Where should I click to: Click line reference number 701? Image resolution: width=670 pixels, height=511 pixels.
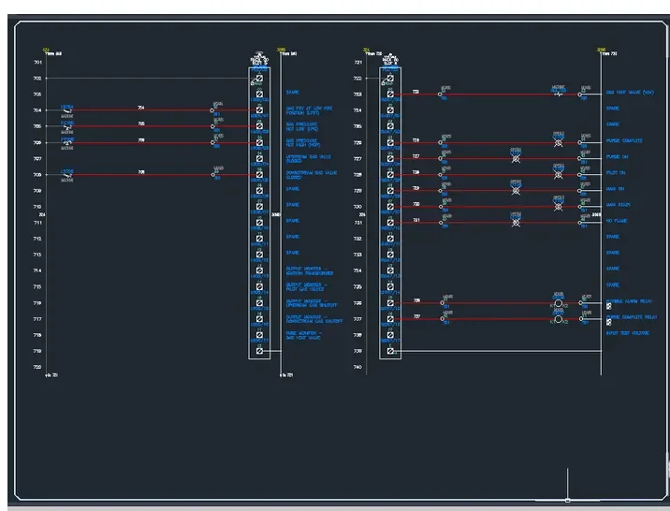tap(37, 63)
